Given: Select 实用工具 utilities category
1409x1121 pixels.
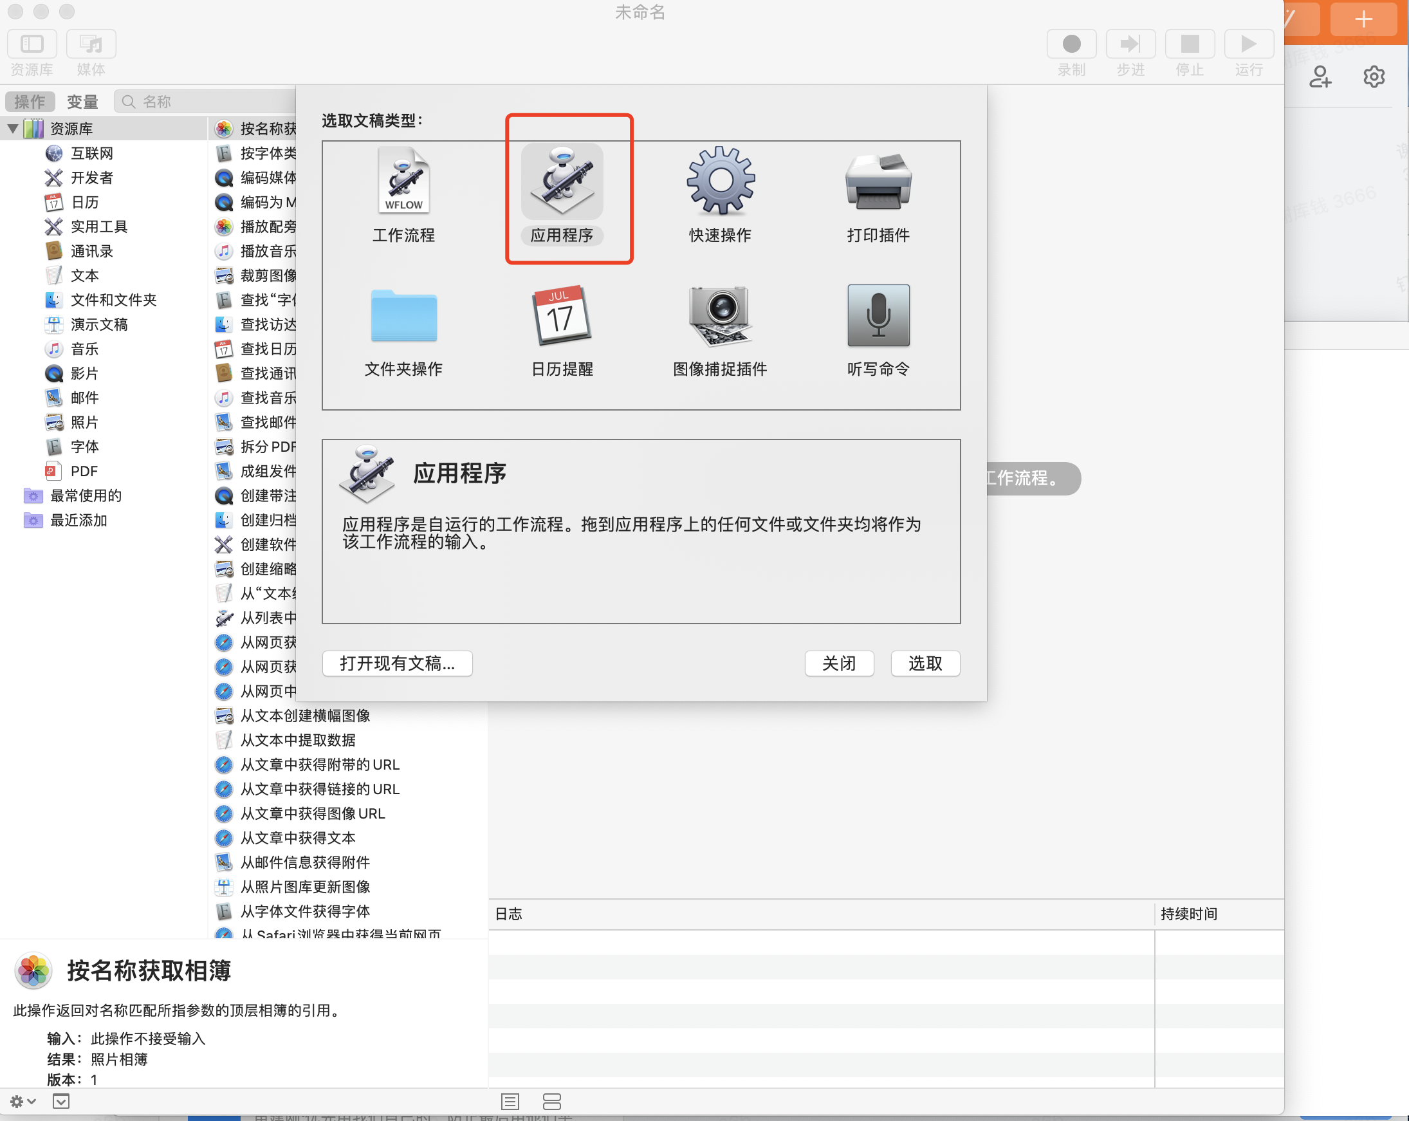Looking at the screenshot, I should click(104, 227).
